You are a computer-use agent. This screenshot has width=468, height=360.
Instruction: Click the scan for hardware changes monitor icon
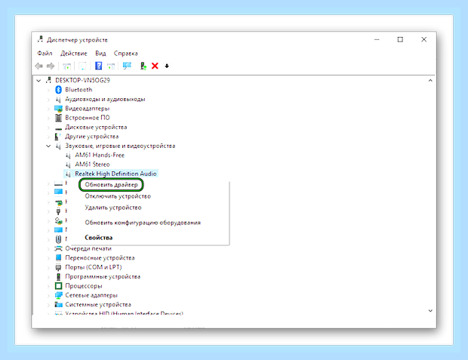tap(127, 66)
